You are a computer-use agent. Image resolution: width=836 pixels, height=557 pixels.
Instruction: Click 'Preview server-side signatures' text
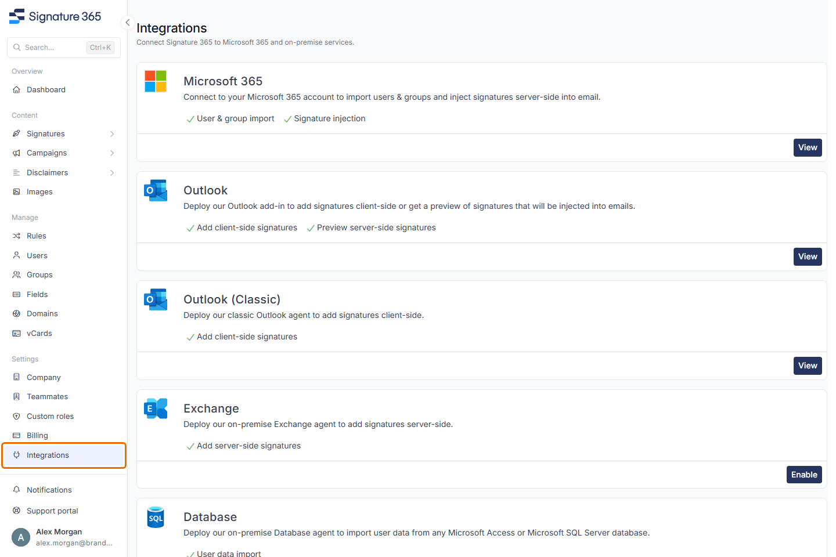coord(376,227)
